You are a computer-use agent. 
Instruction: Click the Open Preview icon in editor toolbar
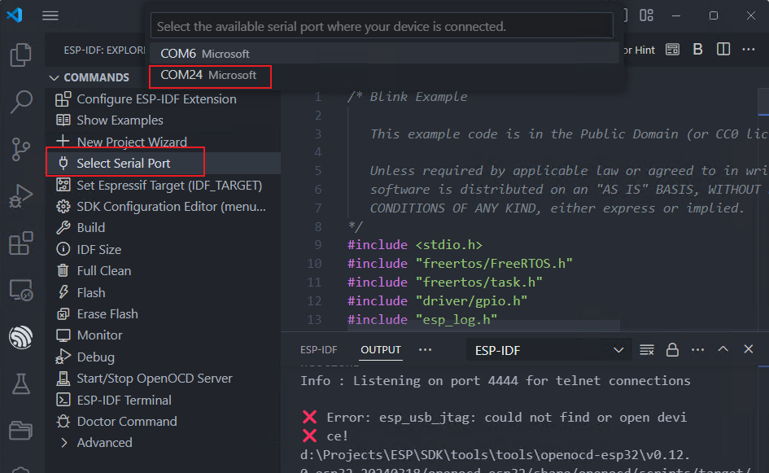672,50
